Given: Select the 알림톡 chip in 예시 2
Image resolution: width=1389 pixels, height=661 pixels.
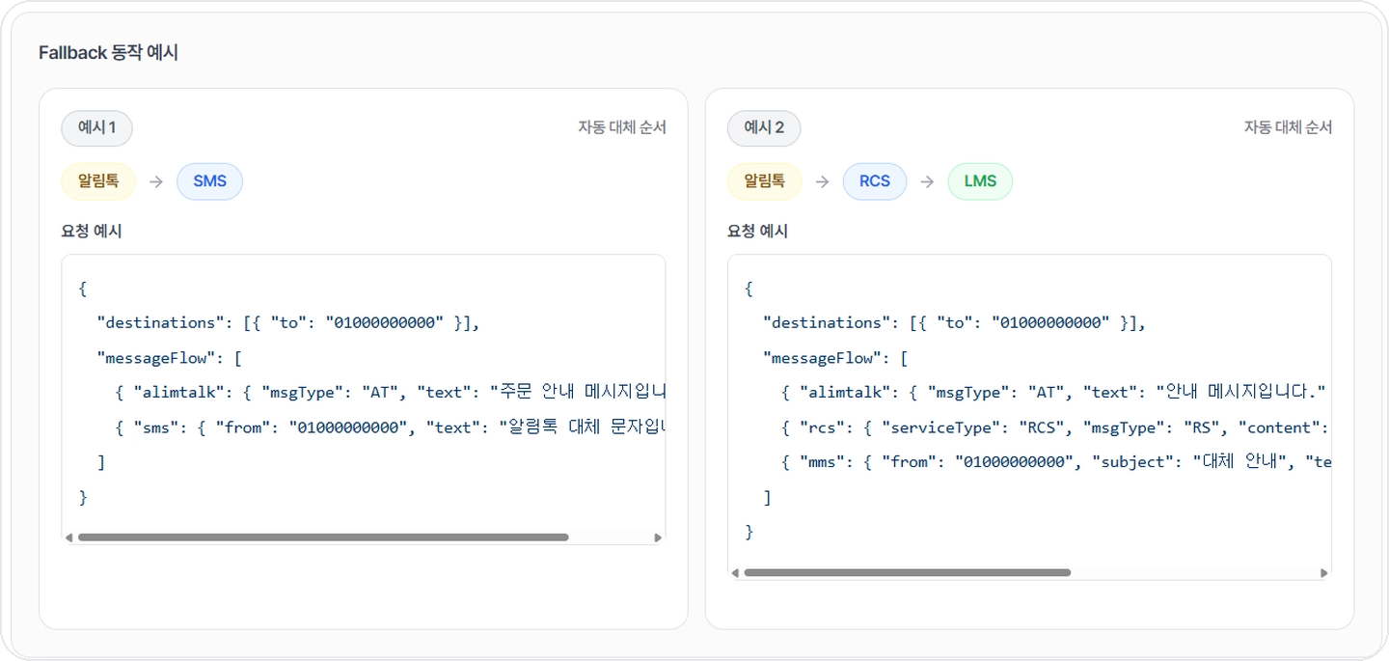Looking at the screenshot, I should coord(764,180).
